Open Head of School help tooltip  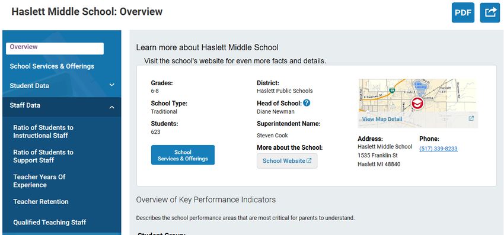(x=307, y=103)
